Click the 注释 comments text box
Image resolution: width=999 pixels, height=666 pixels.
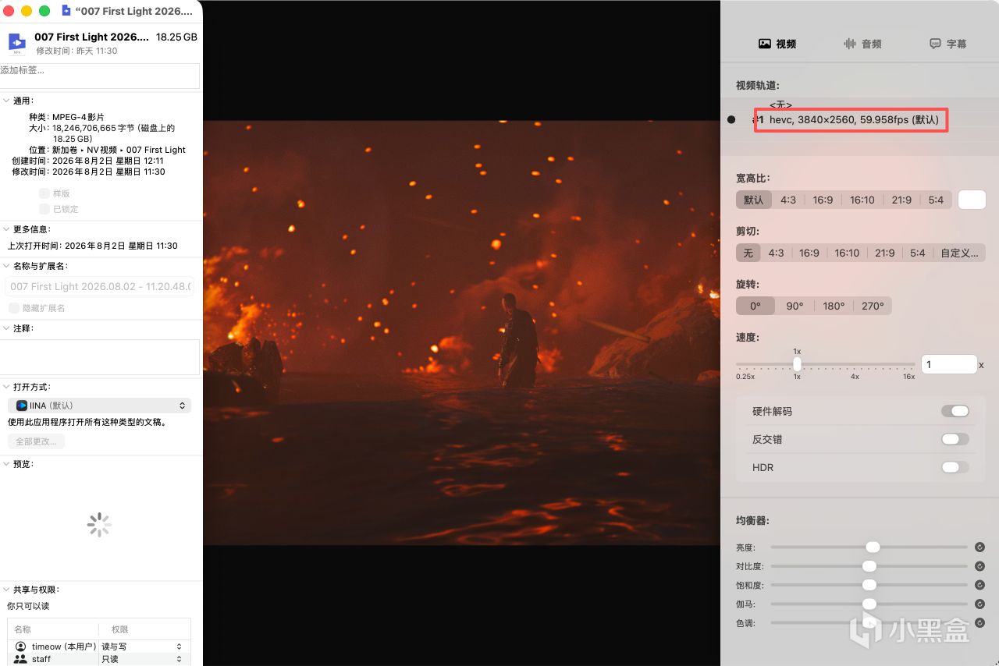tap(100, 357)
